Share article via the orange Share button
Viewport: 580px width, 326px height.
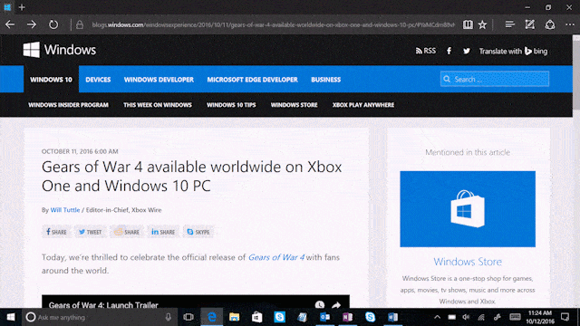tap(127, 232)
